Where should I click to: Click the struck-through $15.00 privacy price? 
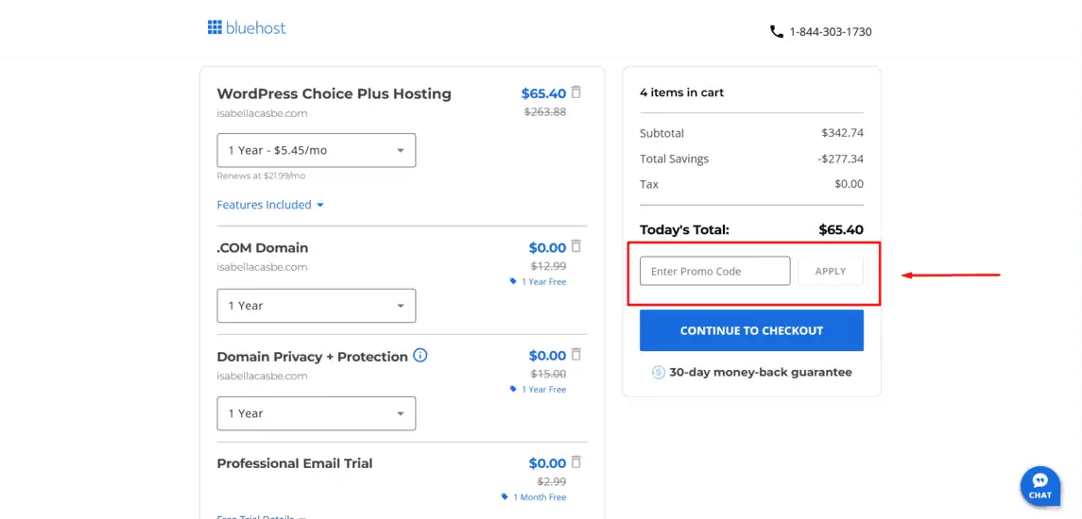pyautogui.click(x=549, y=375)
